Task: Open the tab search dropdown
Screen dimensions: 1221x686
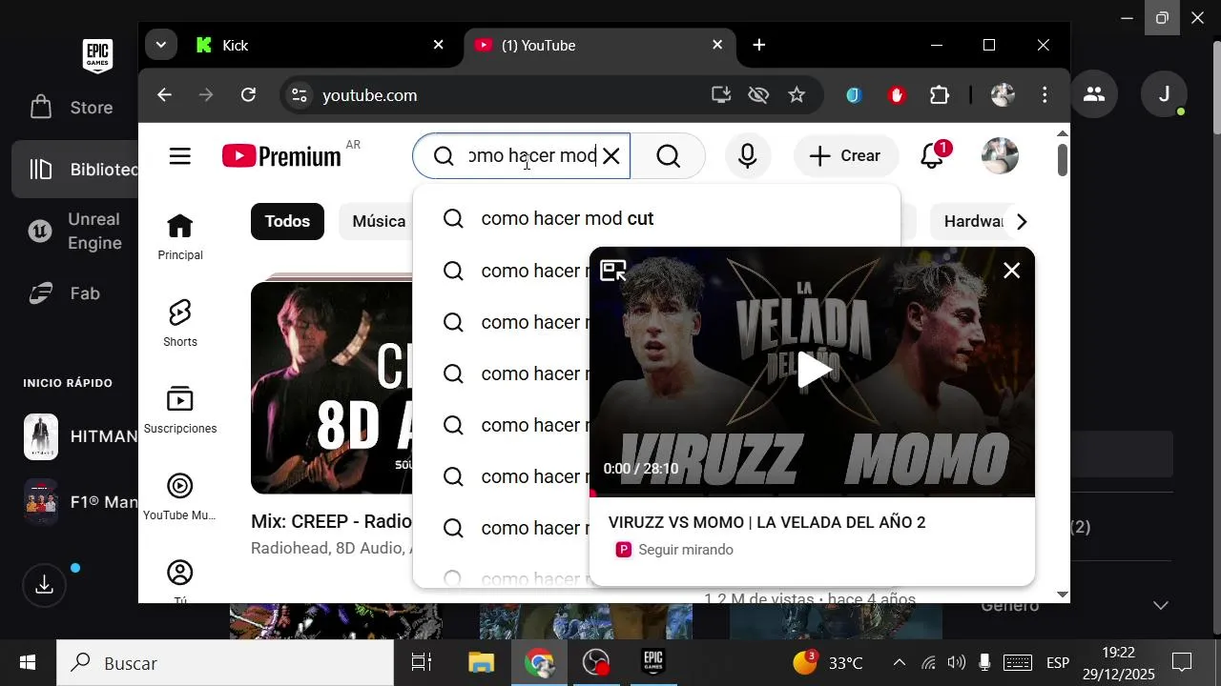Action: pyautogui.click(x=160, y=45)
